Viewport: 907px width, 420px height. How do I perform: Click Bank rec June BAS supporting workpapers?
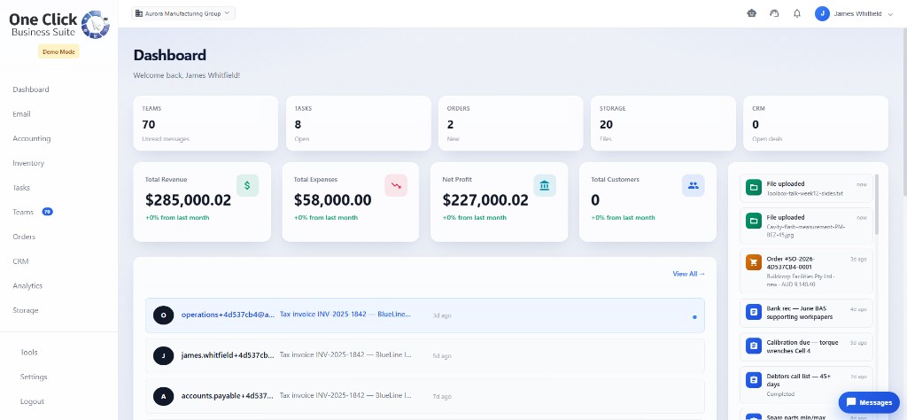802,313
